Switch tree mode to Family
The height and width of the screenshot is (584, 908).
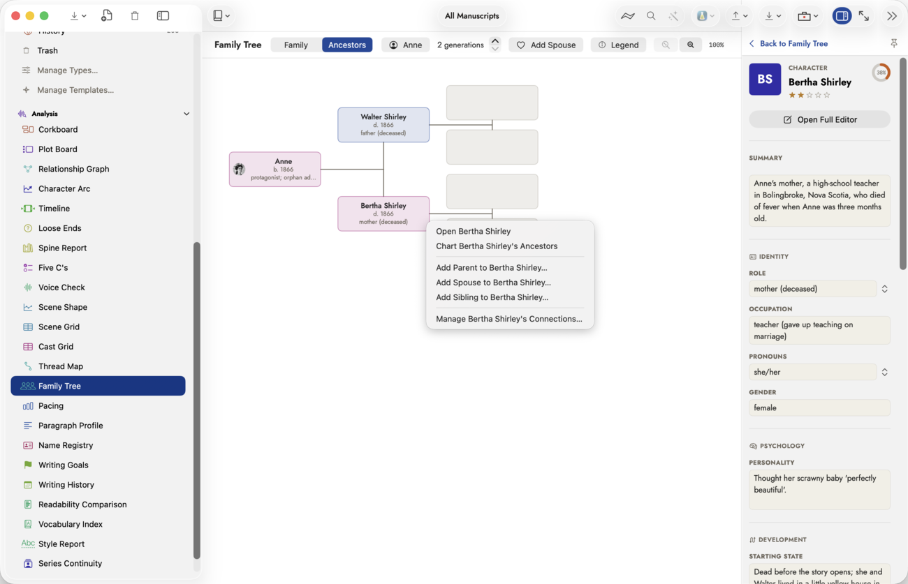tap(295, 45)
